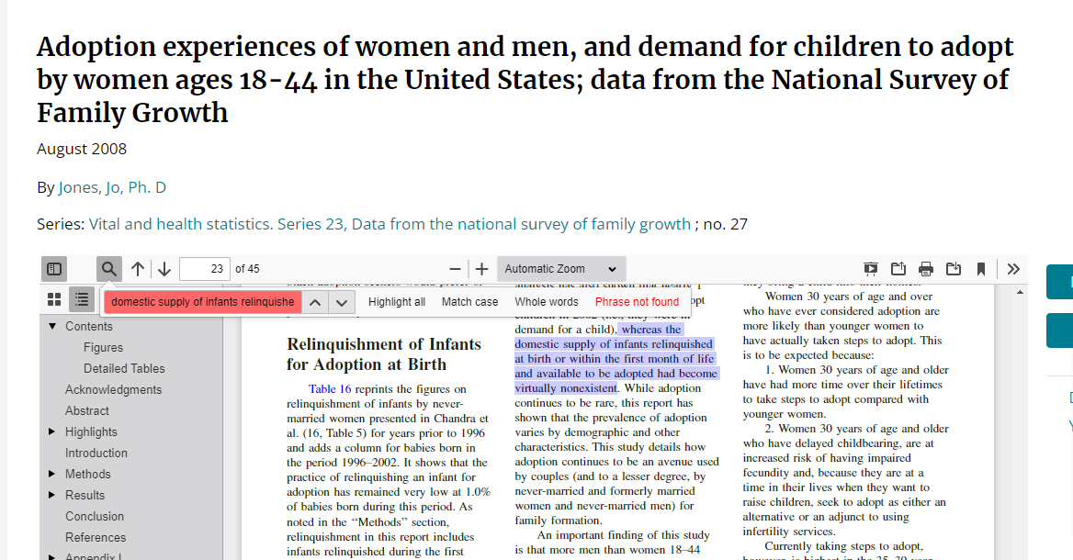Viewport: 1073px width, 560px height.
Task: Show document outline view in sidebar
Action: [82, 298]
